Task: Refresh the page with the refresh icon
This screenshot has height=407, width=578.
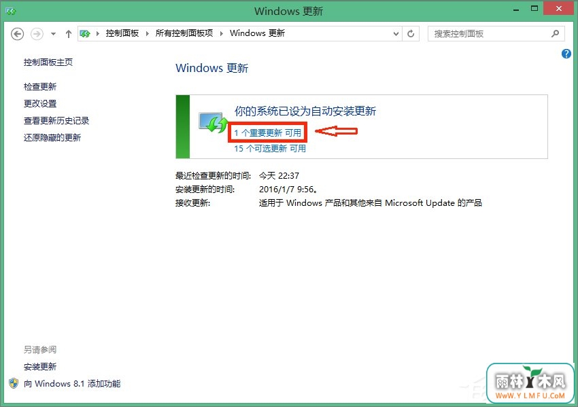Action: (411, 34)
